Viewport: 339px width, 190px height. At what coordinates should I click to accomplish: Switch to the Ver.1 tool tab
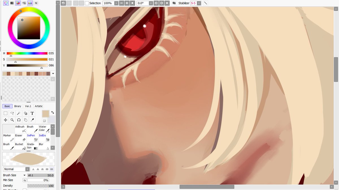click(x=28, y=106)
